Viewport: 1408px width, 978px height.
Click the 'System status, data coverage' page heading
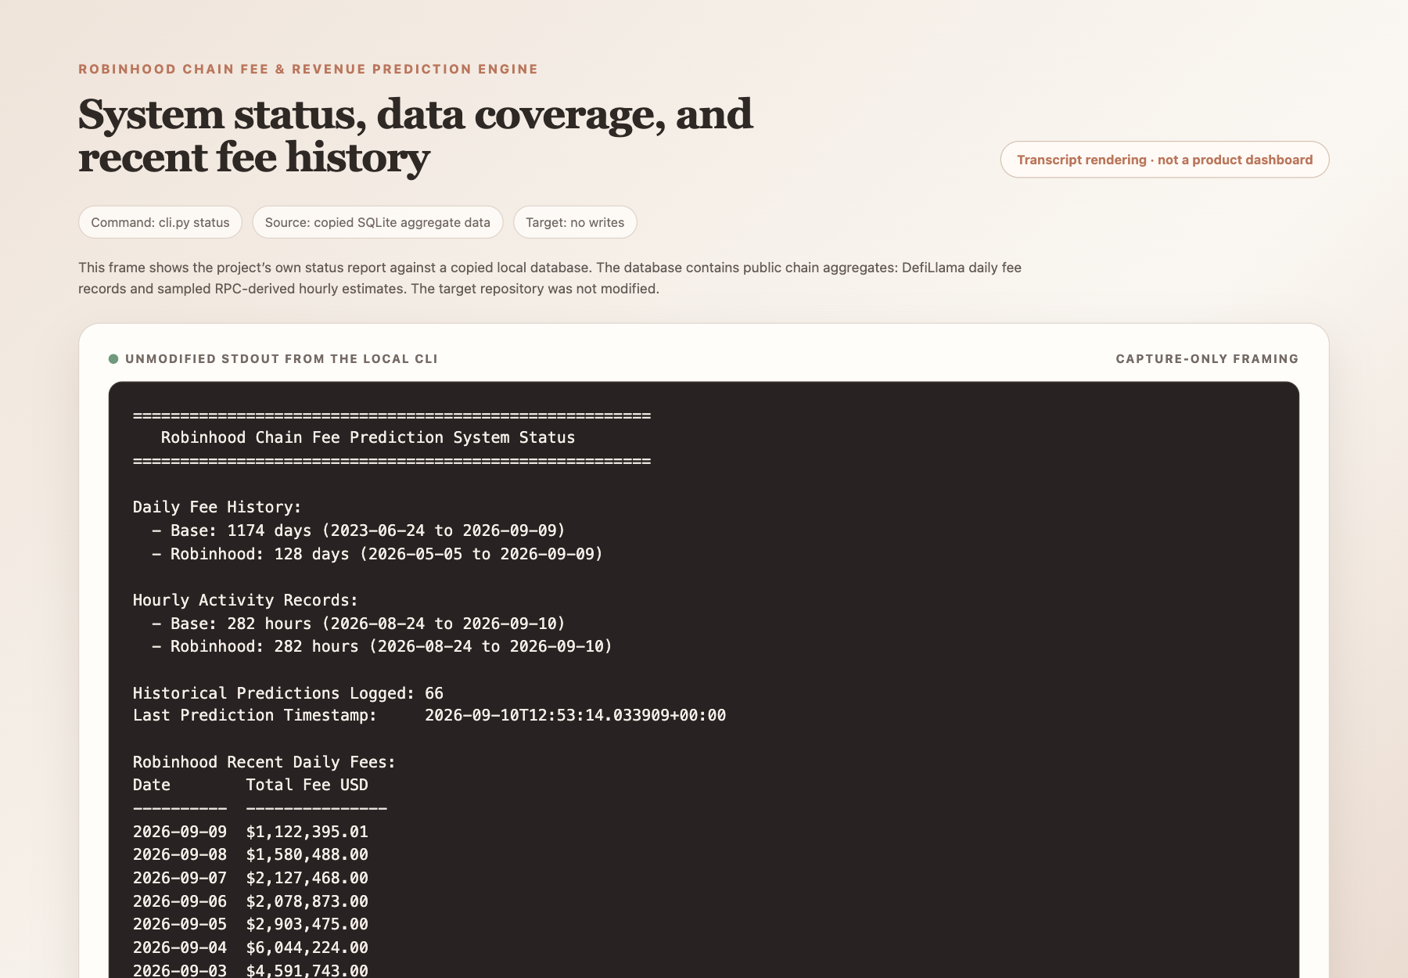pyautogui.click(x=415, y=135)
